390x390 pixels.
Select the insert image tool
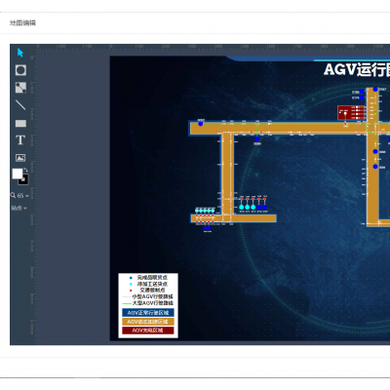(20, 158)
